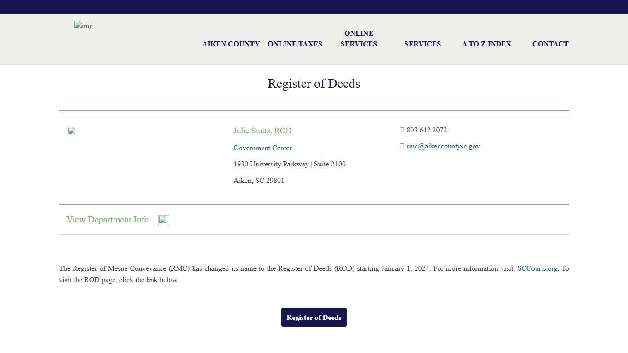Click the address 1930 University Parkway Suite 2100
The width and height of the screenshot is (628, 353).
pyautogui.click(x=290, y=164)
